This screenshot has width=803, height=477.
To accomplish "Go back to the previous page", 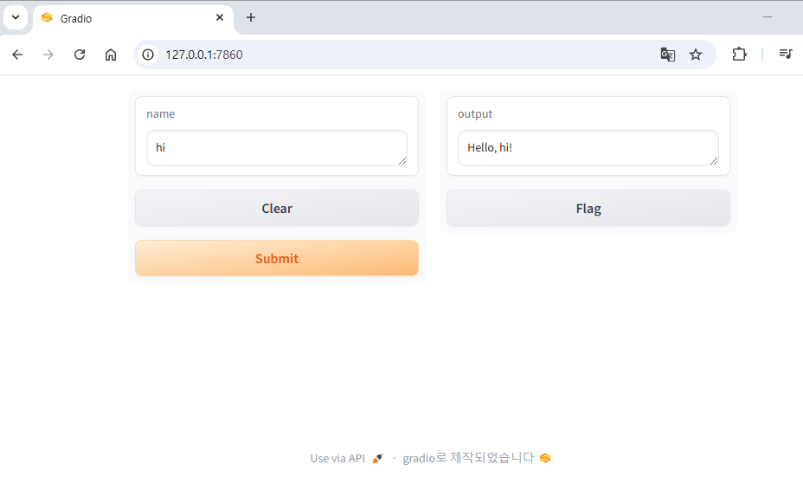I will coord(17,55).
